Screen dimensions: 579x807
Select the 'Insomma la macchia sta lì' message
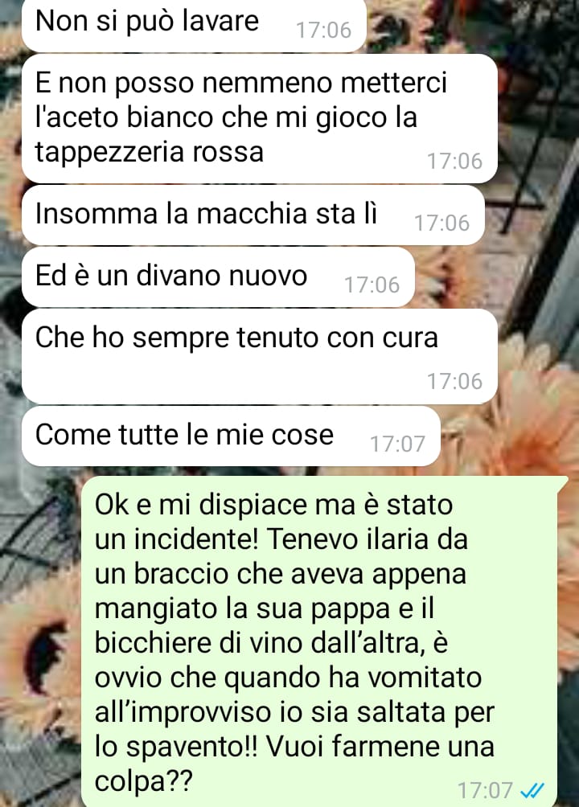tap(253, 215)
